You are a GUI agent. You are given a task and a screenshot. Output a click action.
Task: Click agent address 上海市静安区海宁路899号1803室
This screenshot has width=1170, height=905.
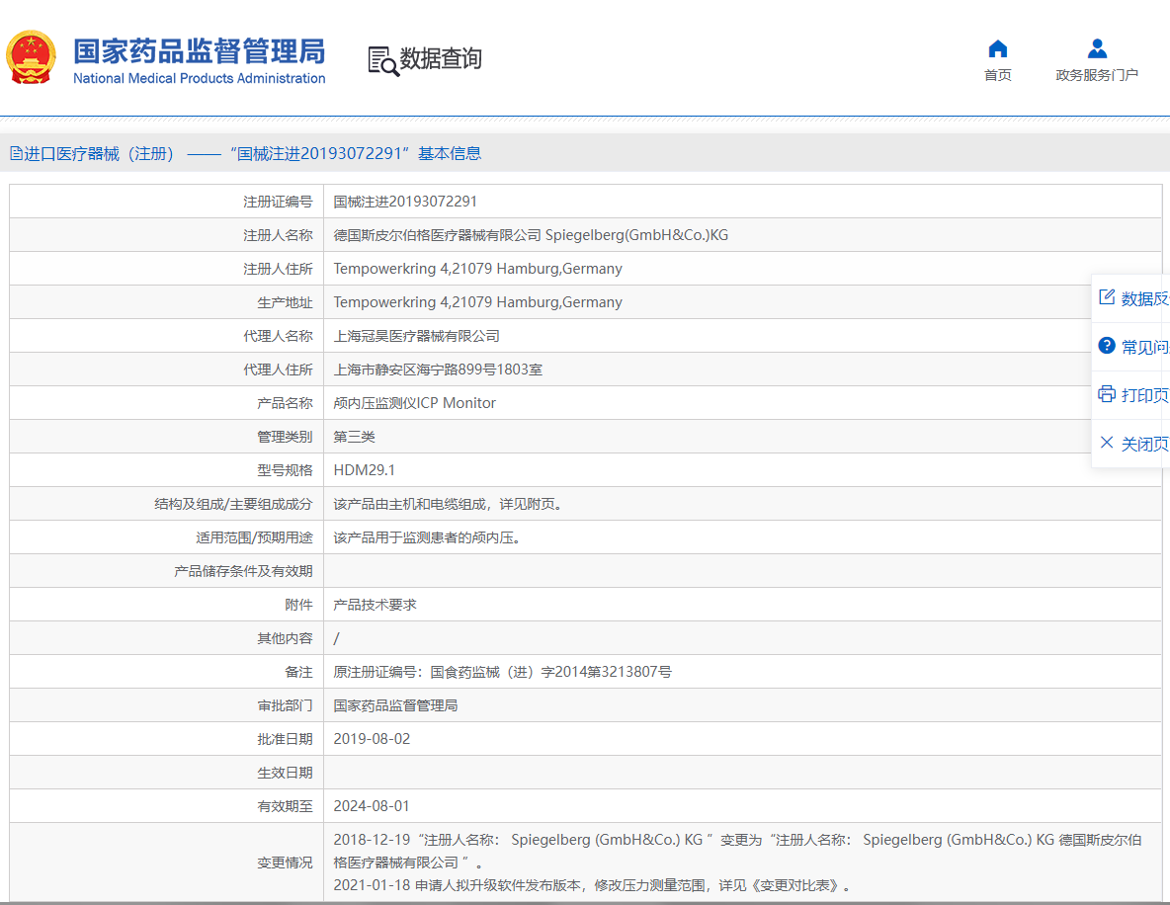coord(438,370)
